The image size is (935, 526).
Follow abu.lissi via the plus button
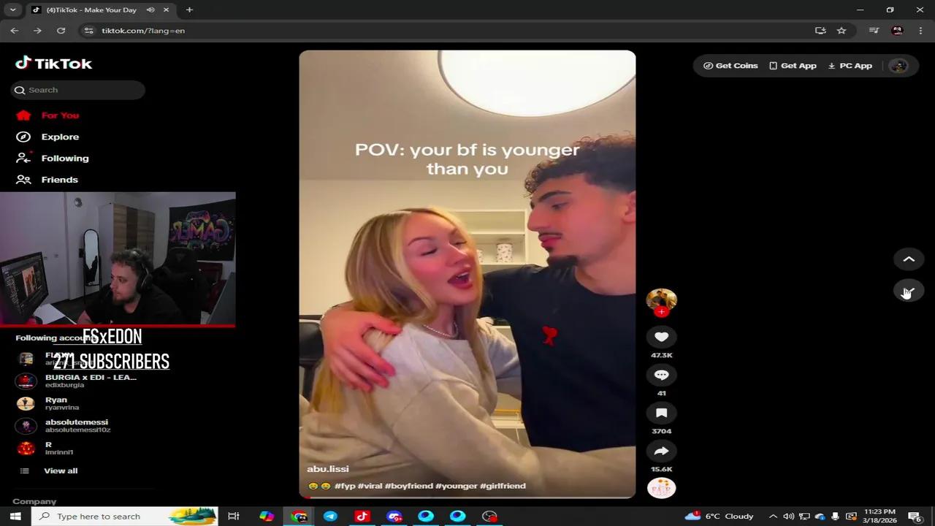point(661,312)
